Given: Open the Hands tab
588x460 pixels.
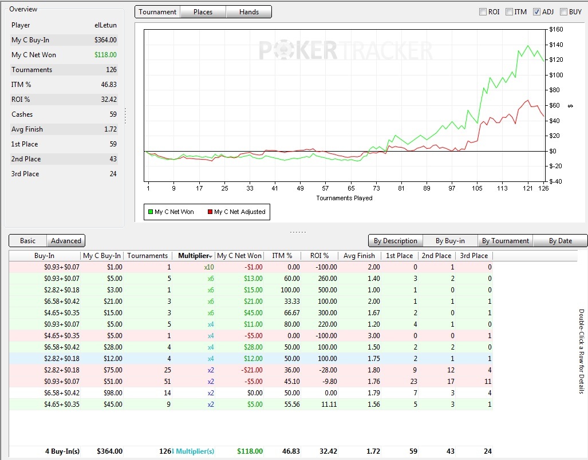Looking at the screenshot, I should 249,12.
